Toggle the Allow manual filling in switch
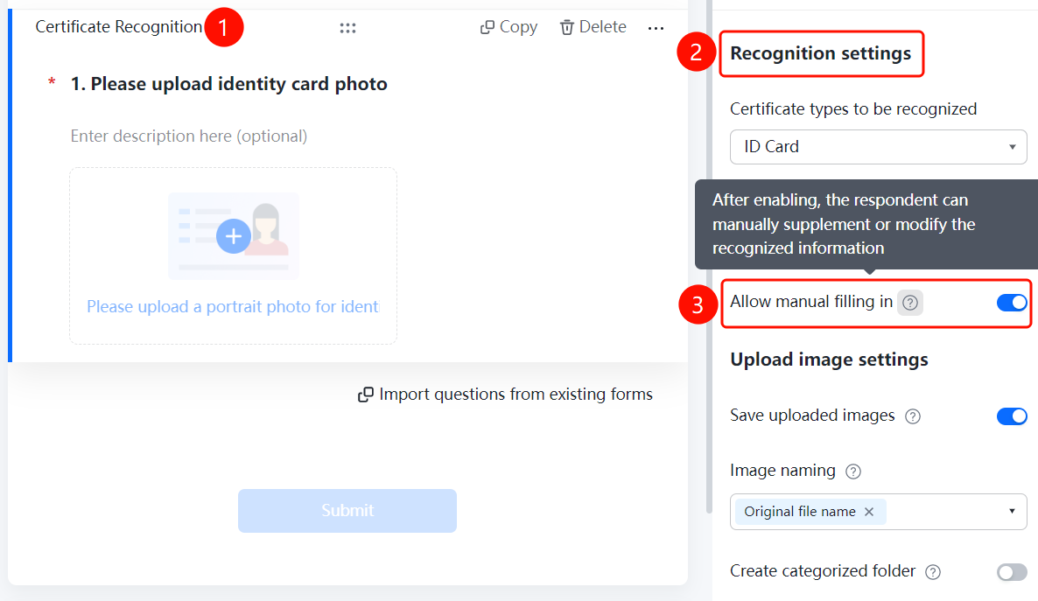This screenshot has height=601, width=1038. coord(1012,303)
